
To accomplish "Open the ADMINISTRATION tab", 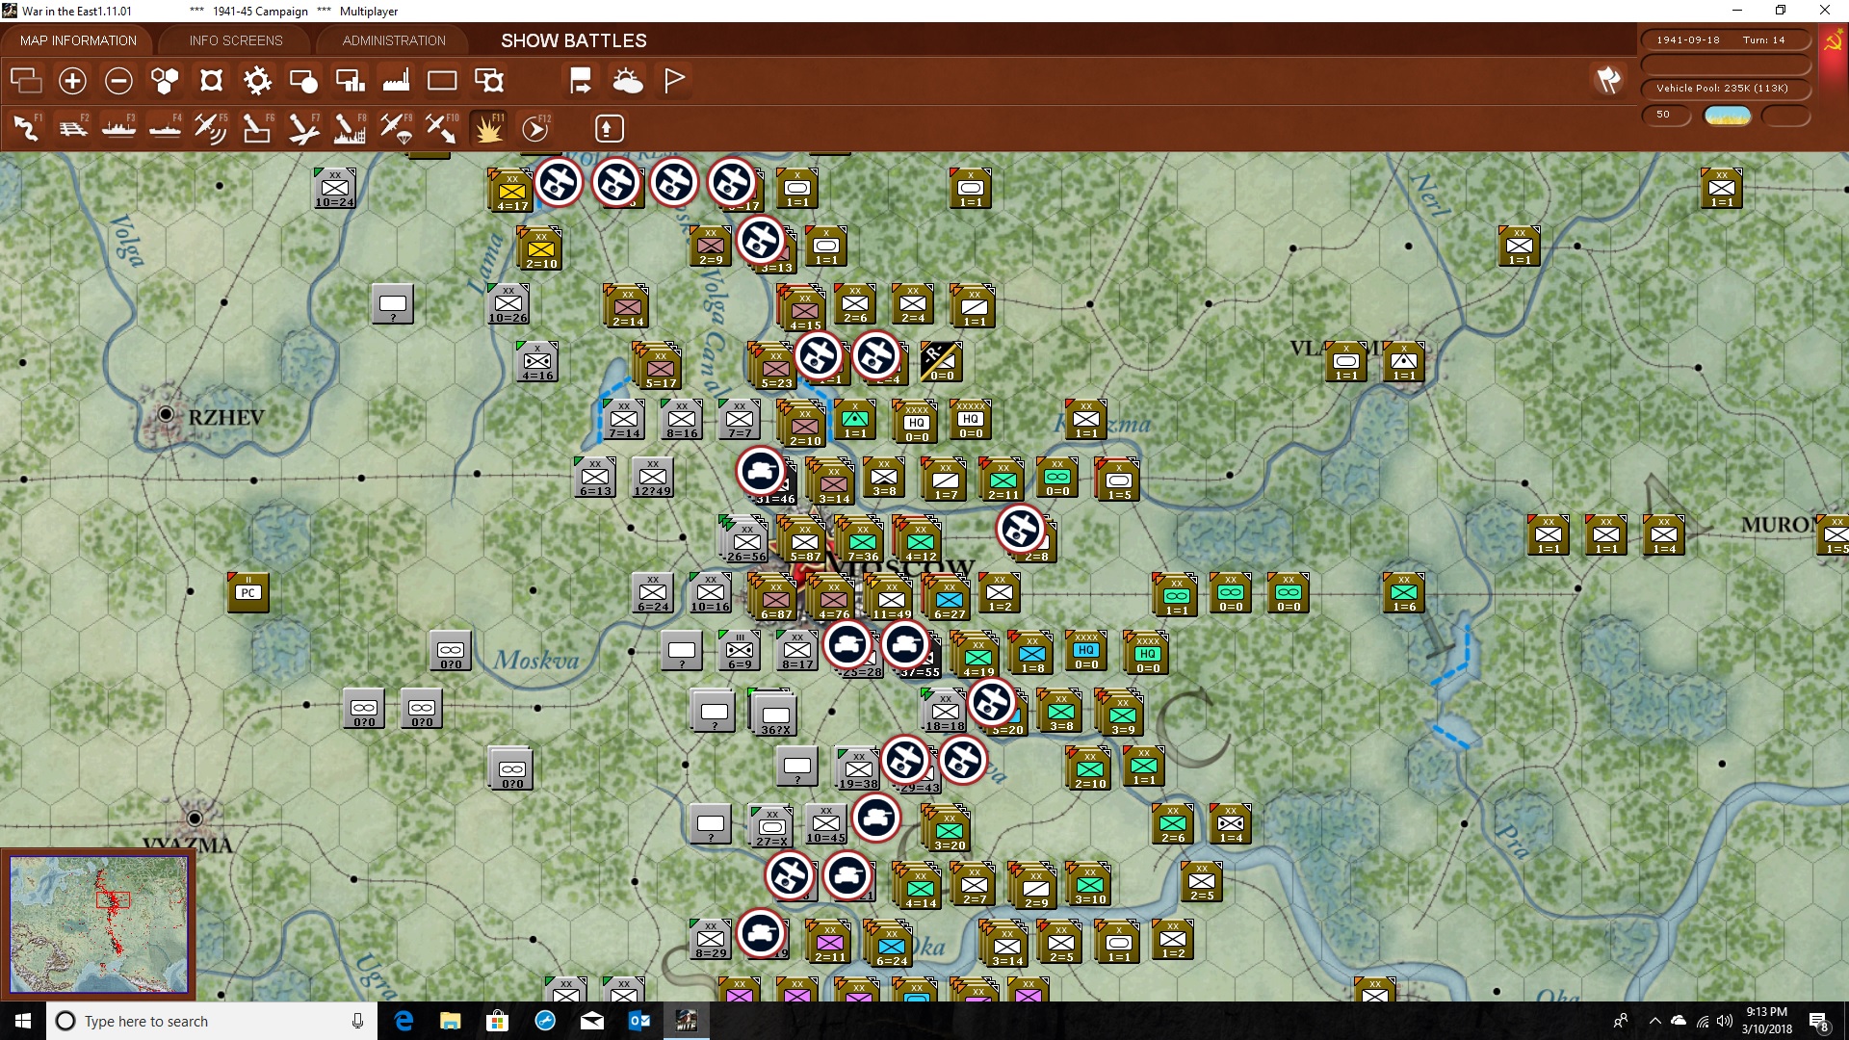I will tap(394, 40).
